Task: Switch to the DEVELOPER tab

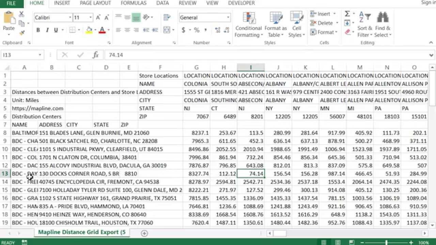Action: click(242, 3)
